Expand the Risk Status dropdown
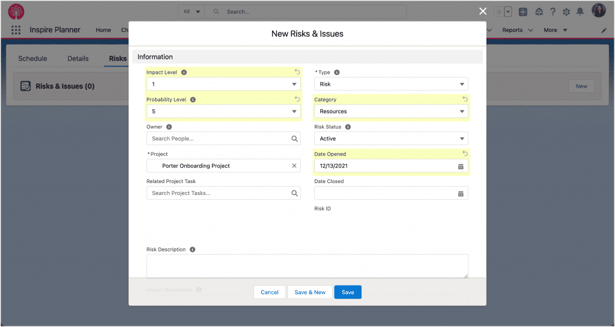 [391, 139]
